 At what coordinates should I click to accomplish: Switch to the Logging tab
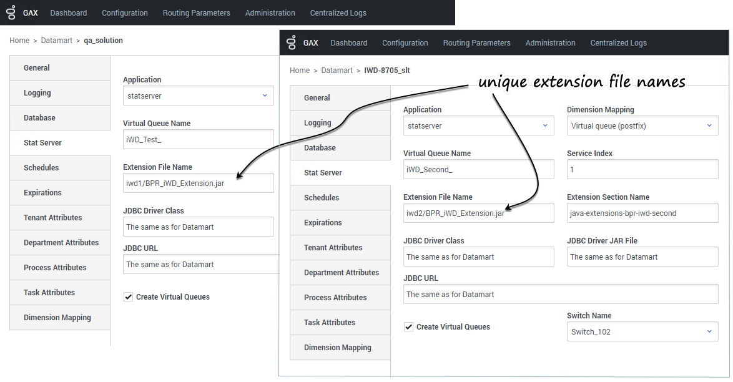[317, 122]
